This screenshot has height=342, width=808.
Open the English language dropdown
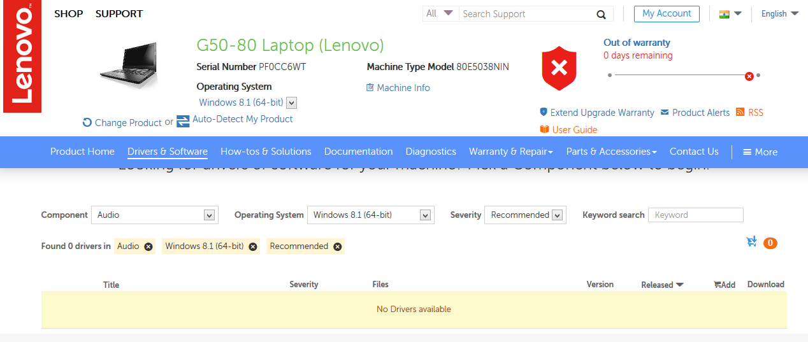click(x=780, y=14)
